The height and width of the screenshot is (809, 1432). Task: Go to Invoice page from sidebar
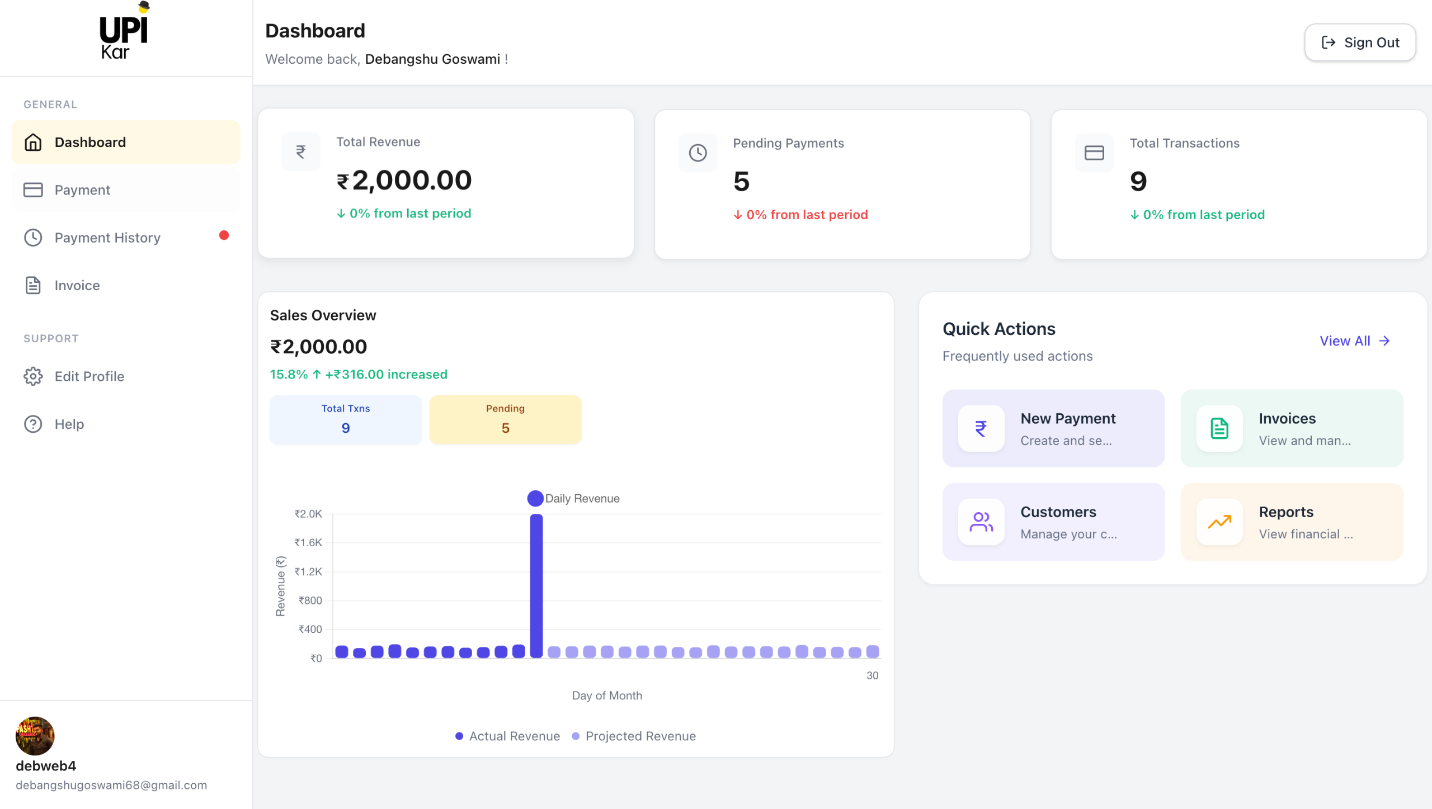point(77,286)
